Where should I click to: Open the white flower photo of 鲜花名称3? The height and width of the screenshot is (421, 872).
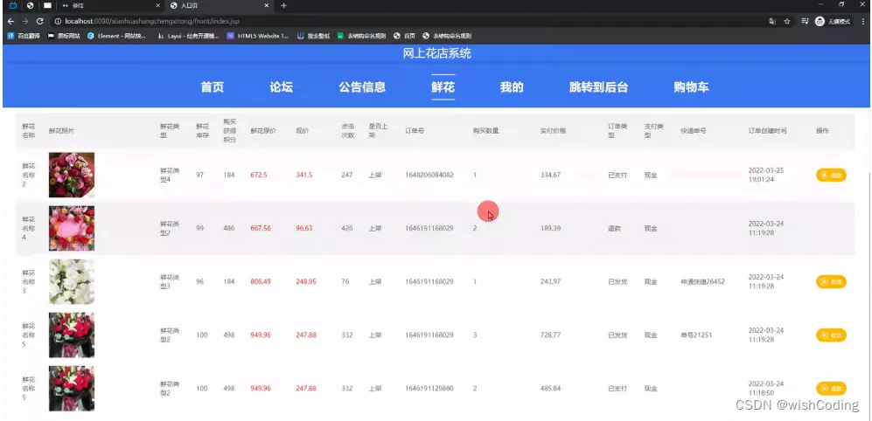point(72,281)
